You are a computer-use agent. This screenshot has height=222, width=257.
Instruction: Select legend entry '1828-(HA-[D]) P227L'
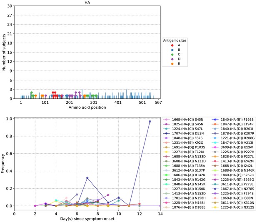pyautogui.click(x=233, y=157)
